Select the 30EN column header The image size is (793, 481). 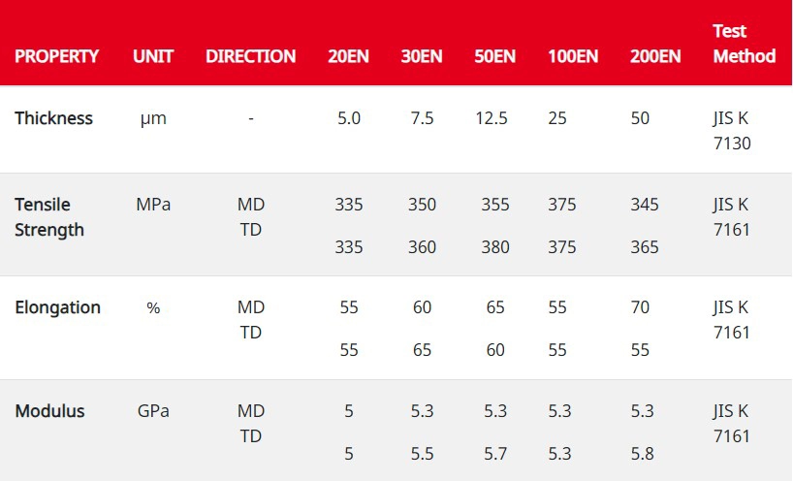point(422,56)
